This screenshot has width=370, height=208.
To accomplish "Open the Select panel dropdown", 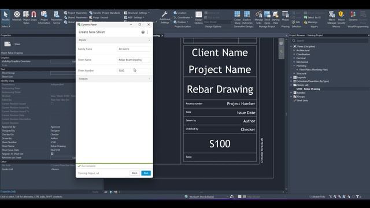I will (6, 27).
